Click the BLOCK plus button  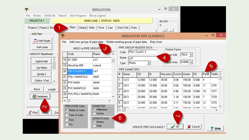click(x=165, y=30)
